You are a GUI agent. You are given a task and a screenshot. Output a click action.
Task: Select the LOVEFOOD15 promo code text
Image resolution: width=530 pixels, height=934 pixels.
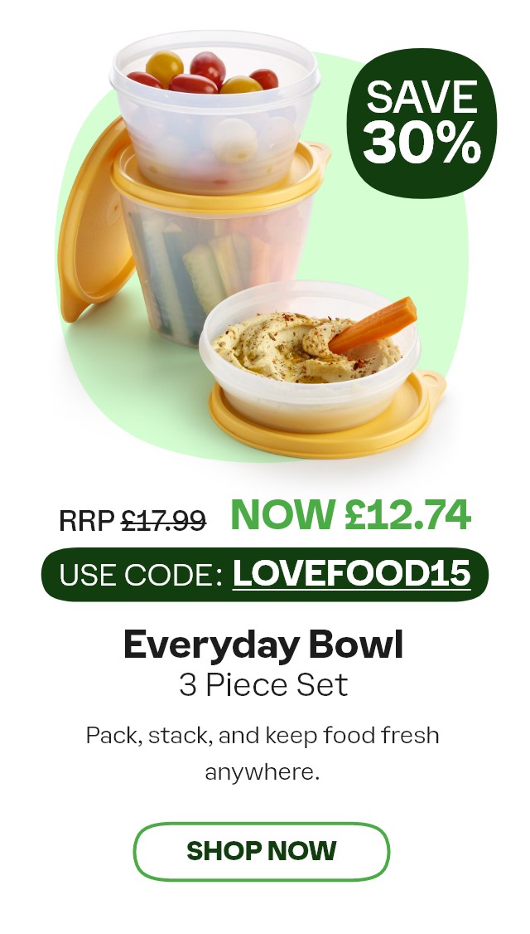[352, 574]
